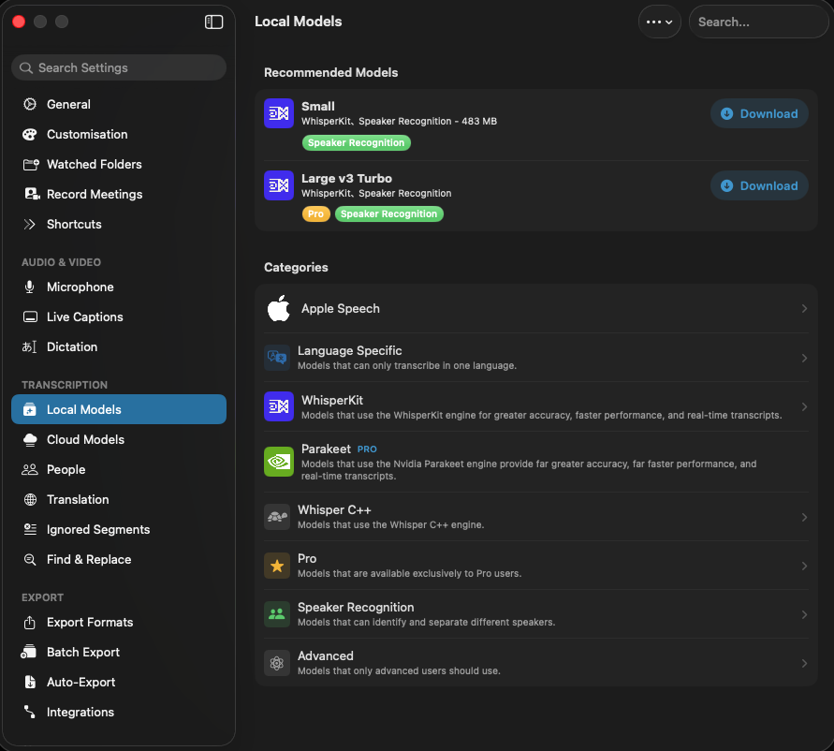This screenshot has height=751, width=834.
Task: Click the Batch Export icon
Action: pos(29,652)
